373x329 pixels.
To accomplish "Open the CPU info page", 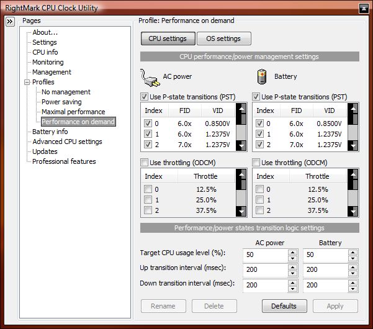I will (45, 52).
